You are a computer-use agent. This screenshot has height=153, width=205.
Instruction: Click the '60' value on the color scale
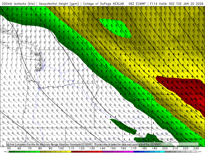19,148
